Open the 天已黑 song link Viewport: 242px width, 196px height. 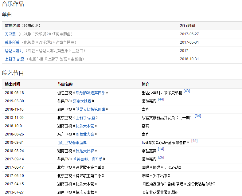point(10,34)
